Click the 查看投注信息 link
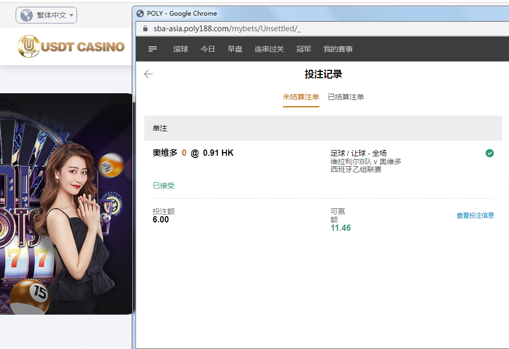This screenshot has width=509, height=349. coord(475,216)
